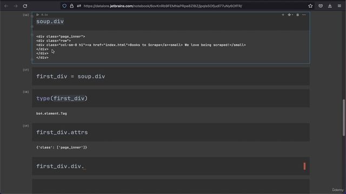Go forward in browser history

click(16, 6)
